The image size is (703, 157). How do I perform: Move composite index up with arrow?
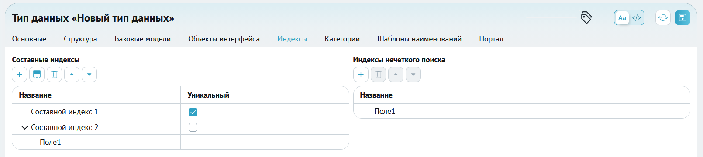pyautogui.click(x=72, y=75)
